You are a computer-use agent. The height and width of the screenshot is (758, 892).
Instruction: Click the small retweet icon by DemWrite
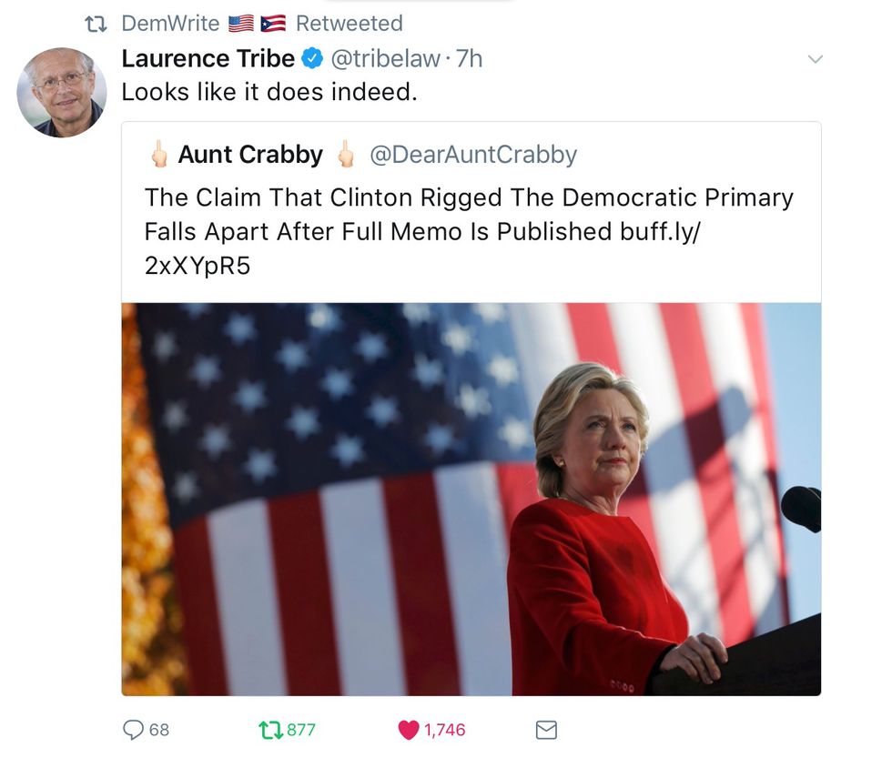coord(96,24)
